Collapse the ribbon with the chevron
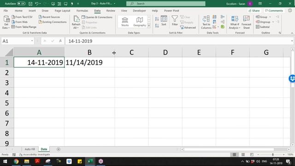 [292, 33]
